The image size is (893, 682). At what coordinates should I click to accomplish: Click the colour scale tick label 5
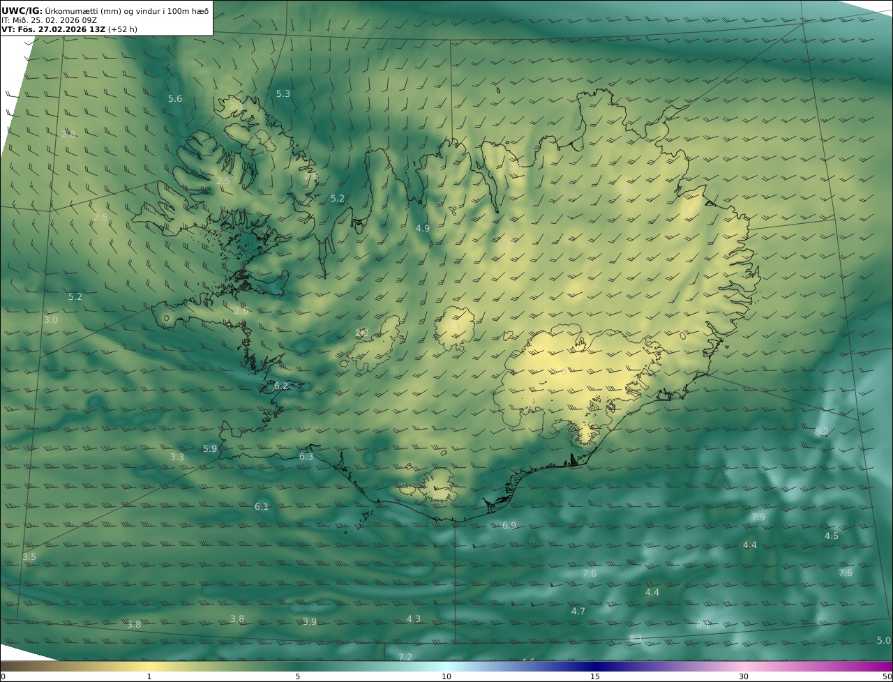click(x=298, y=676)
